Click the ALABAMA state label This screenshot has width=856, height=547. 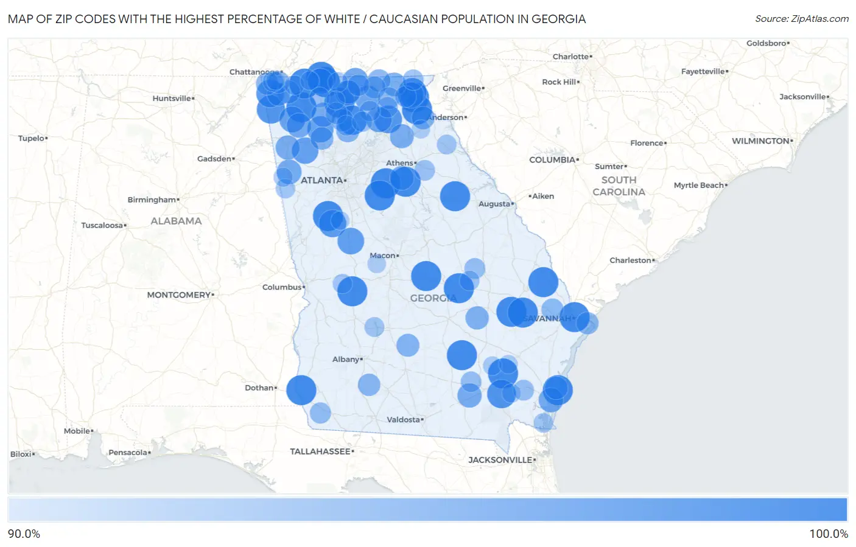point(176,221)
